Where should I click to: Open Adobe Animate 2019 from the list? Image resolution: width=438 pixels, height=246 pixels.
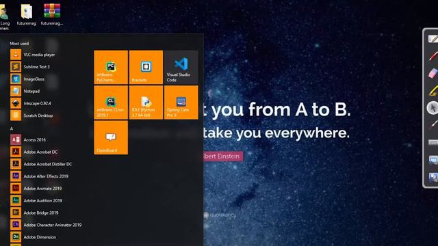pyautogui.click(x=46, y=189)
